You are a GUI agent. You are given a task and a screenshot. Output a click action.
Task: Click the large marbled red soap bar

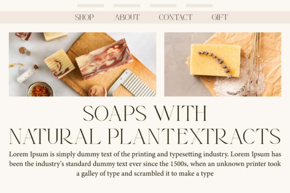pyautogui.click(x=104, y=59)
